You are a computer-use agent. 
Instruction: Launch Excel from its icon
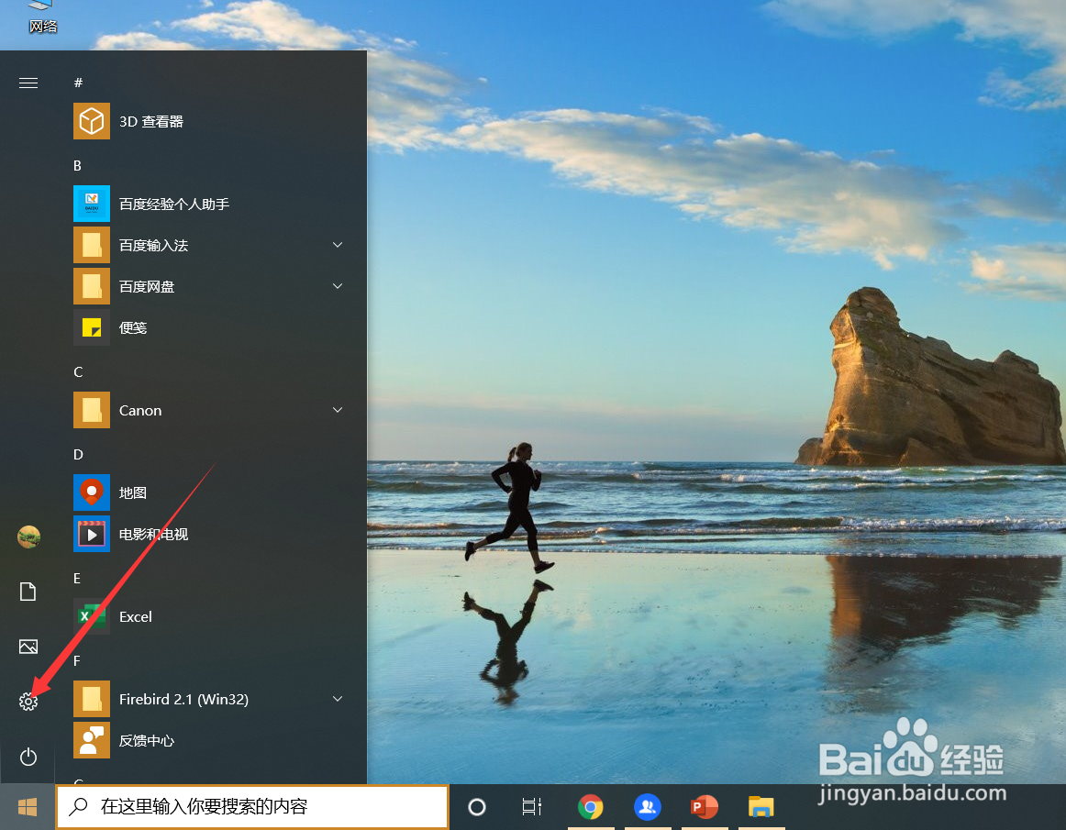[x=92, y=616]
